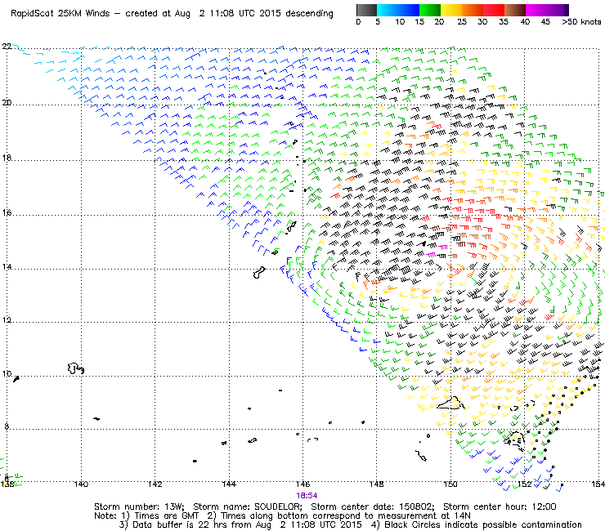
Task: Click the magenta 40-45 knots legend swatch
Action: (536, 10)
